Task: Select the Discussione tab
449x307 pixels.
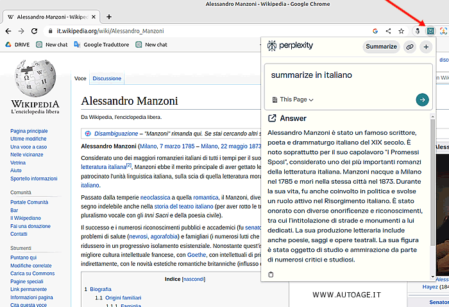Action: 107,78
